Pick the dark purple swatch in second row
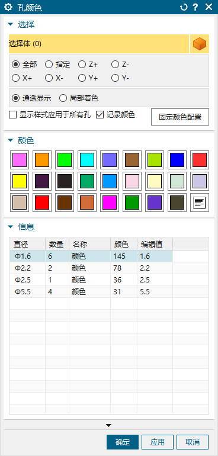218x456 pixels. (42, 181)
